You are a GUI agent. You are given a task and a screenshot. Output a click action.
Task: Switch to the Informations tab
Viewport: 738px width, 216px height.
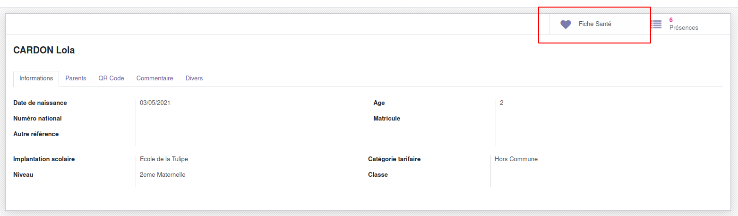coord(36,78)
